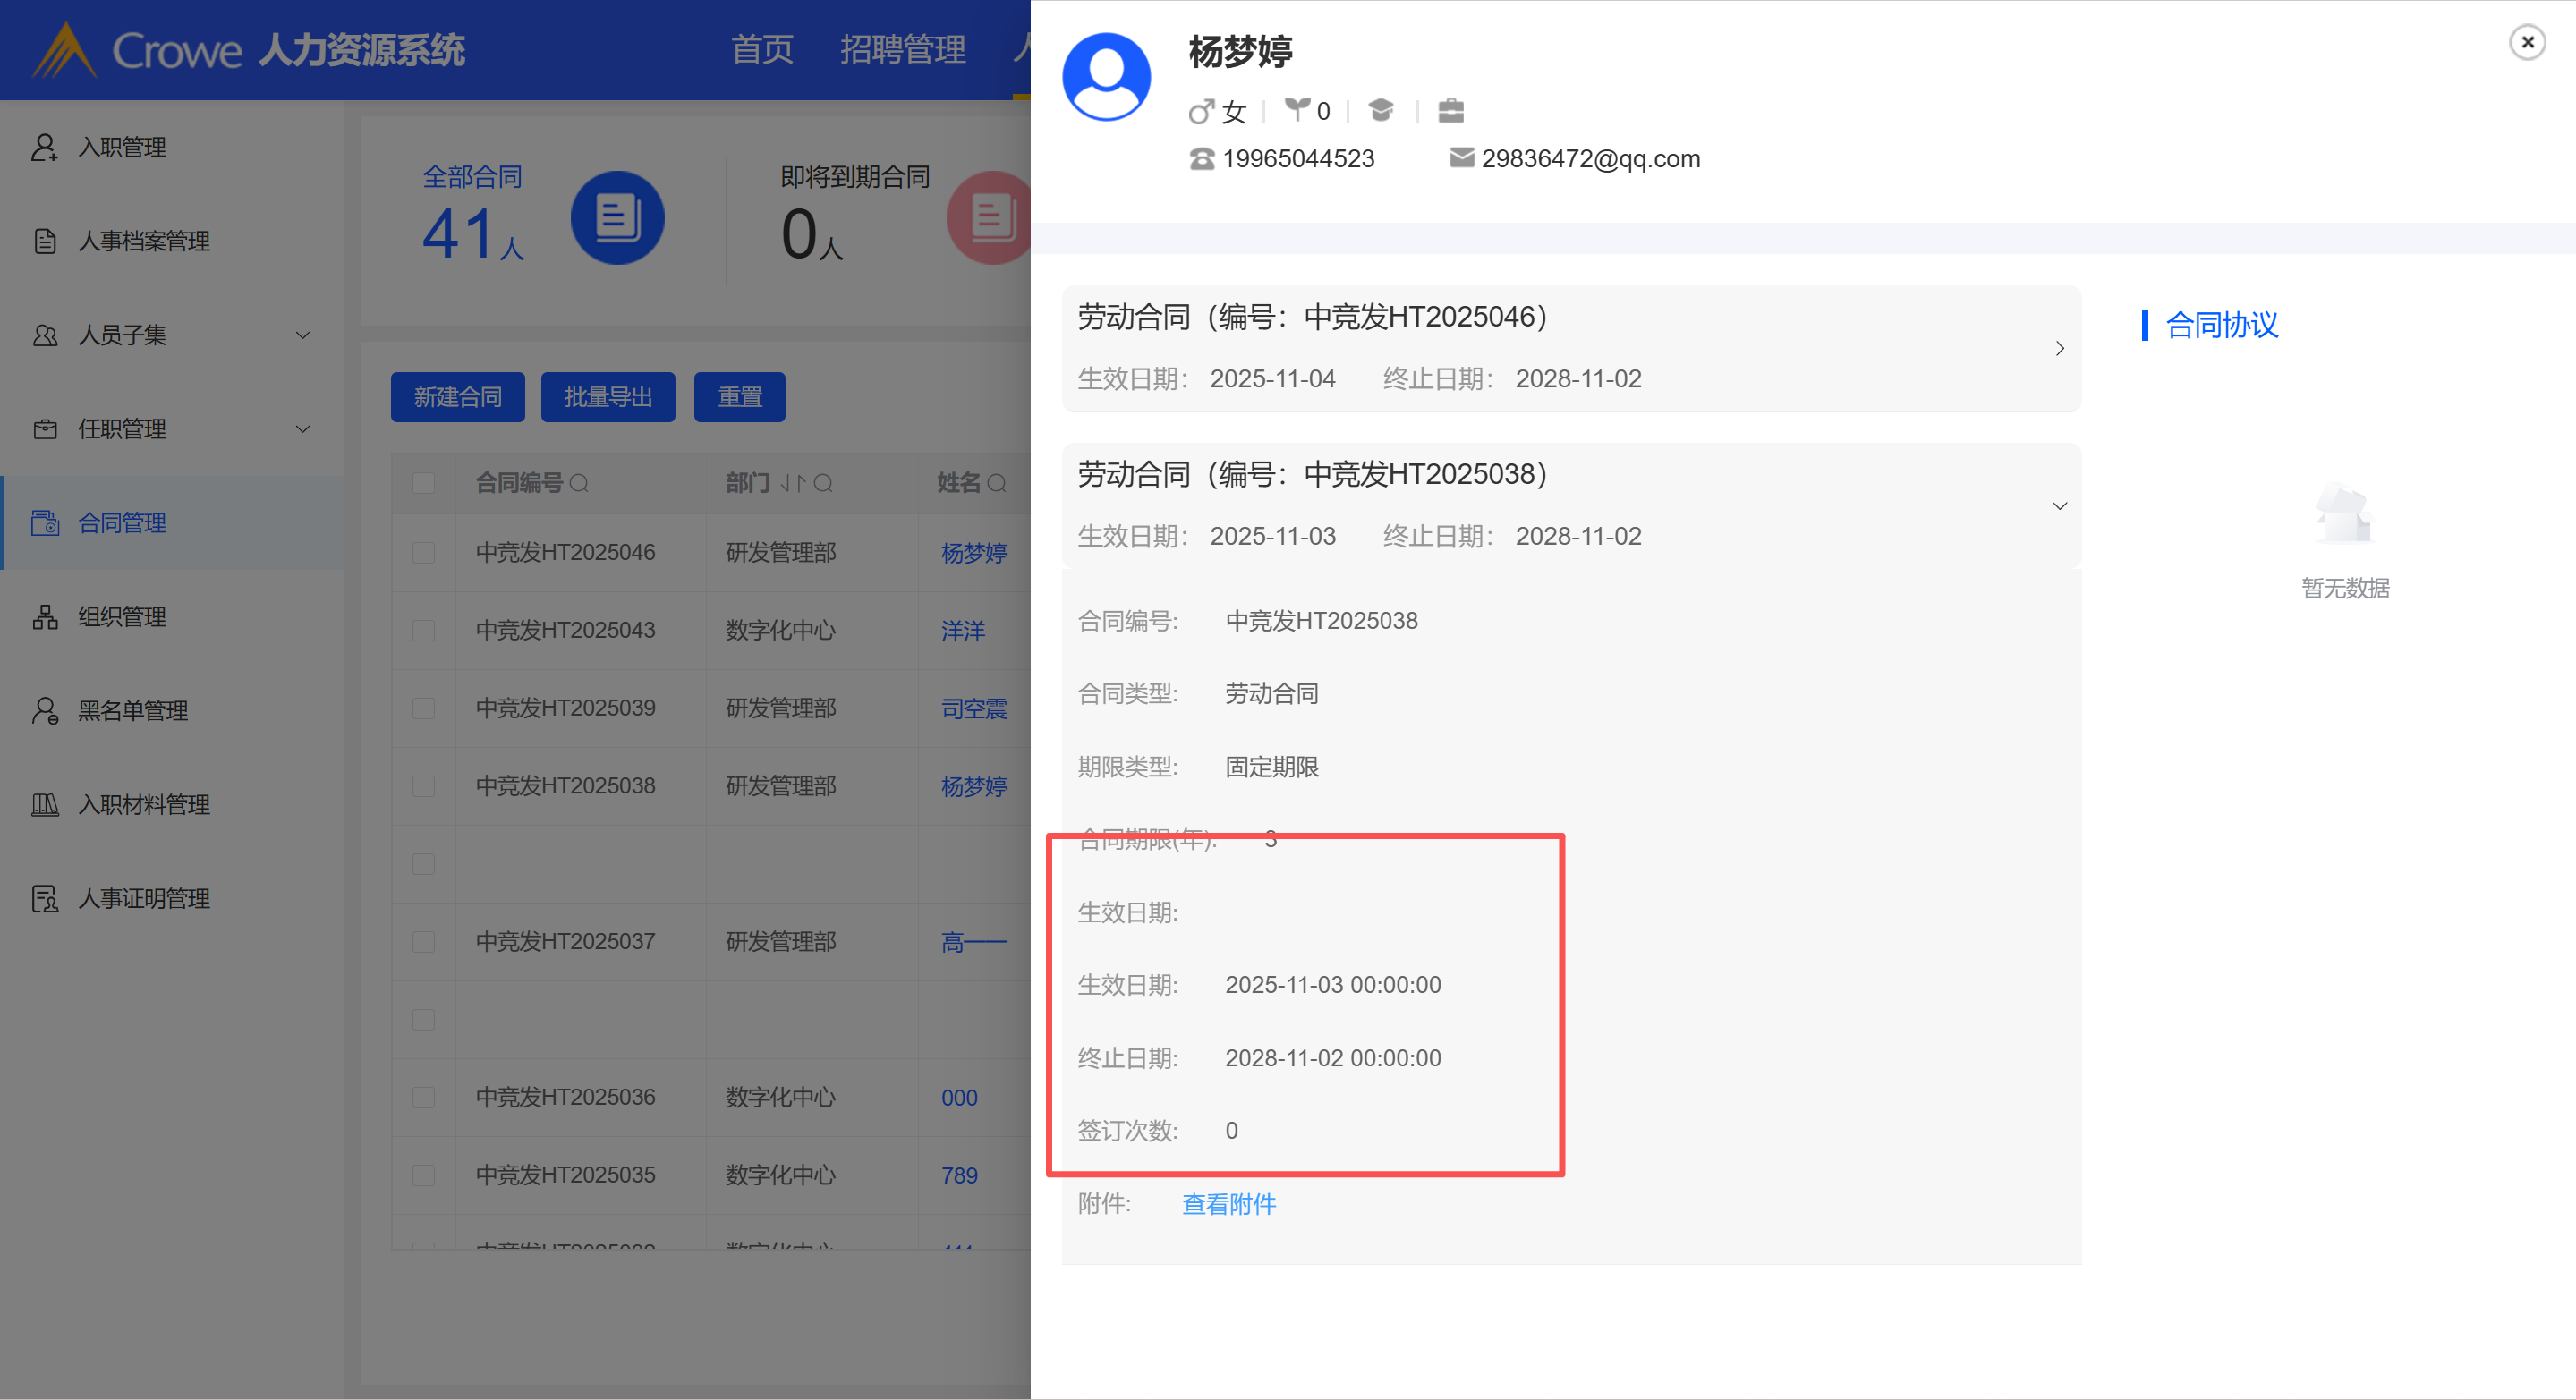Tick checkbox for contract 中竞发HT2025046
The width and height of the screenshot is (2576, 1400).
424,553
